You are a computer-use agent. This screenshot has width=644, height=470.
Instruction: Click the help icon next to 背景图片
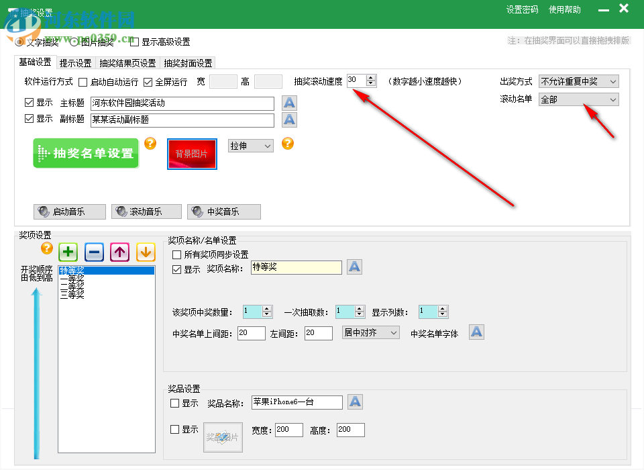288,144
